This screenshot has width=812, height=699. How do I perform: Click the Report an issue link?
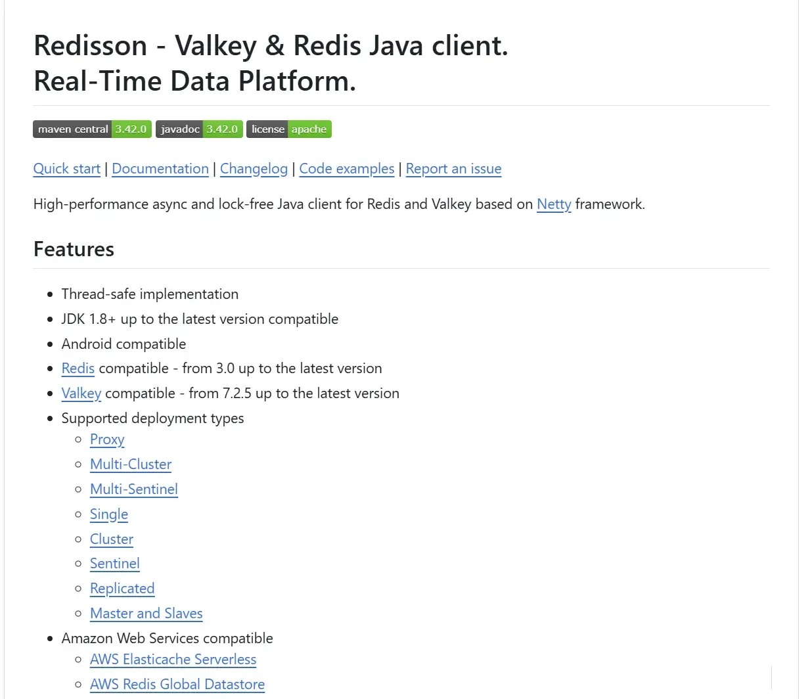click(453, 169)
